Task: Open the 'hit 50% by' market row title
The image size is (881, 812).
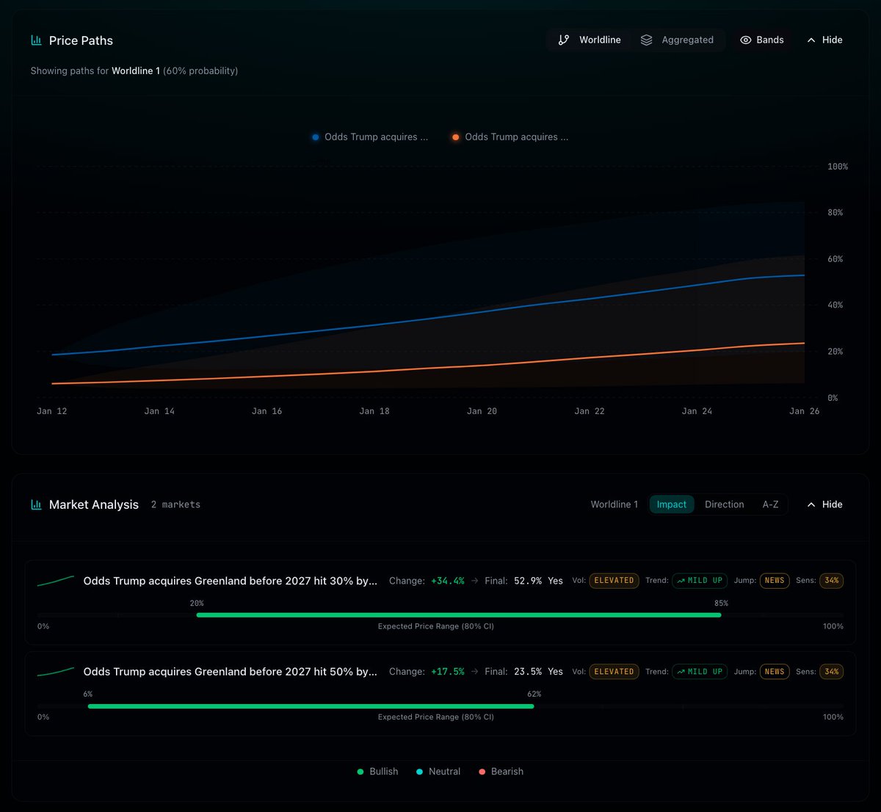Action: 231,672
